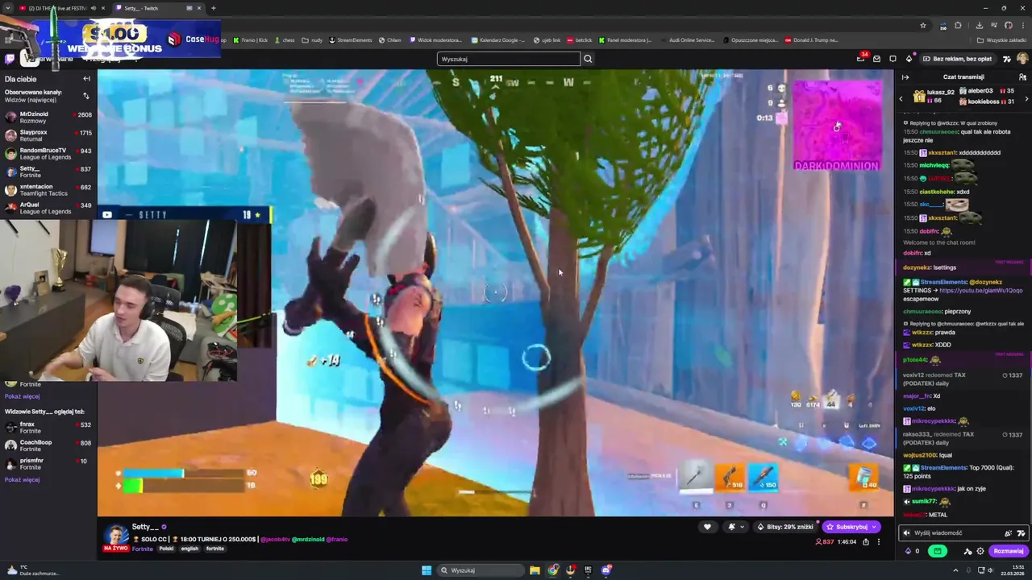Click the followed channels sort icon
The width and height of the screenshot is (1032, 580).
86,96
